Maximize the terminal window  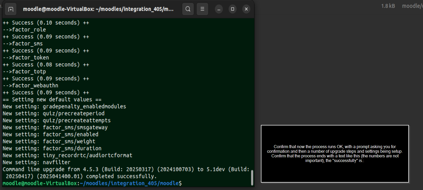coord(233,9)
